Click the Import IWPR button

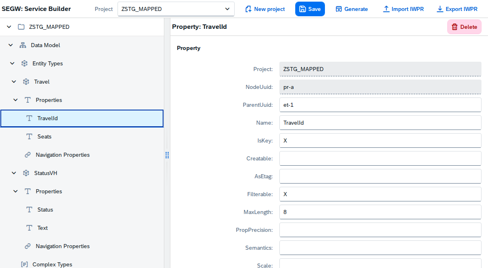403,9
